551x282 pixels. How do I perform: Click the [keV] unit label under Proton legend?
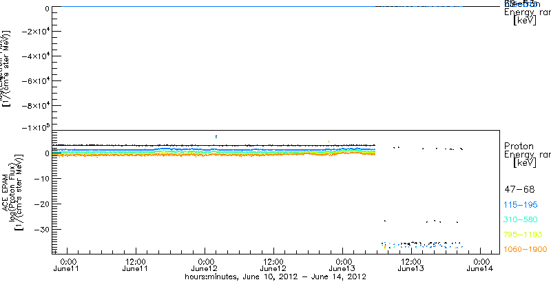pos(525,163)
